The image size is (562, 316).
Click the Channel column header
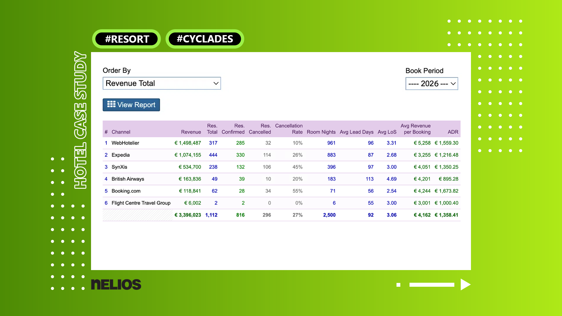click(x=121, y=132)
